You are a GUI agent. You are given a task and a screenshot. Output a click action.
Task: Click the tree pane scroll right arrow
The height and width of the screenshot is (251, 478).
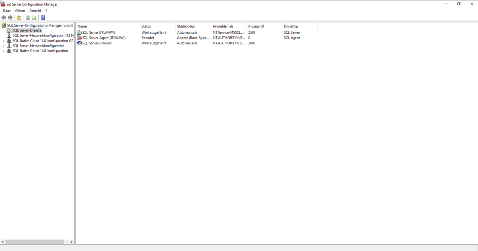click(x=71, y=242)
